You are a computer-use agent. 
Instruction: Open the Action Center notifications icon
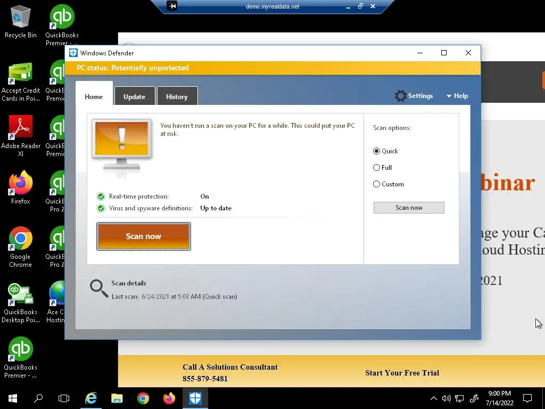[x=527, y=398]
